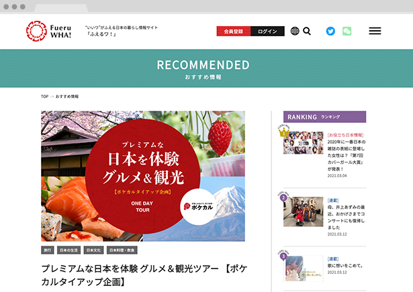This screenshot has height=292, width=413.
Task: Open the rank 2 concert group thumbnail
Action: click(304, 211)
